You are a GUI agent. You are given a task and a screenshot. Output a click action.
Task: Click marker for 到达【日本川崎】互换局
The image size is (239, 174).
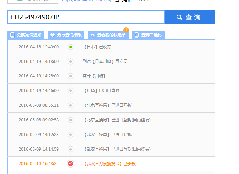click(71, 62)
